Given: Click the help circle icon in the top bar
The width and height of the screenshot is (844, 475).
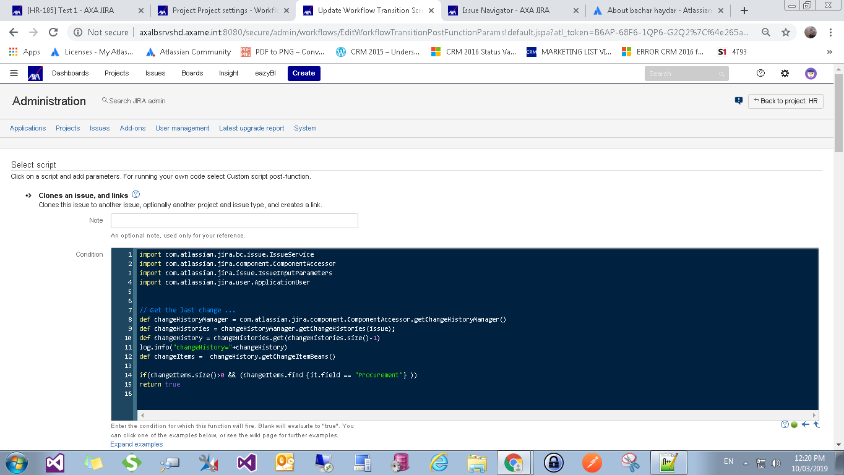Looking at the screenshot, I should coord(760,73).
